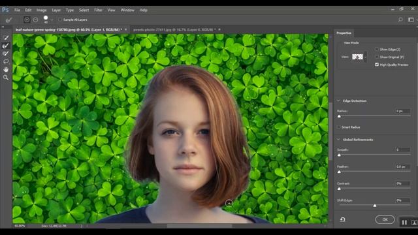Switch to the leaf-nature-green-spring document tab
The height and width of the screenshot is (235, 418).
(x=69, y=29)
